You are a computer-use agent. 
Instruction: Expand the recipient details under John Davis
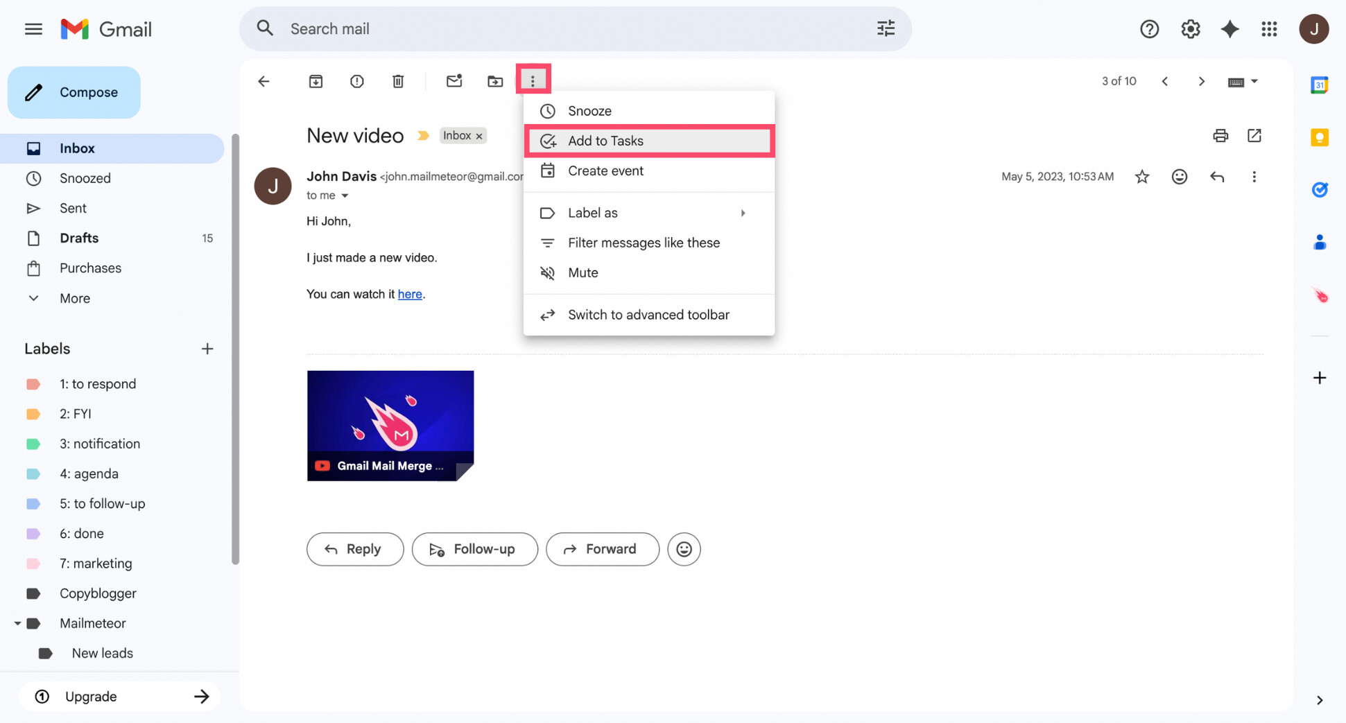tap(345, 195)
